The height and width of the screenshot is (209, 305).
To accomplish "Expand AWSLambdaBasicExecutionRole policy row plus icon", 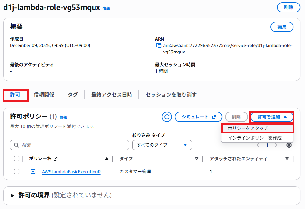I will coord(33,172).
